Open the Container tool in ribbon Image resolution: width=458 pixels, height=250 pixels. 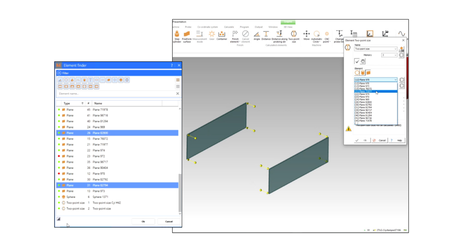tap(222, 36)
